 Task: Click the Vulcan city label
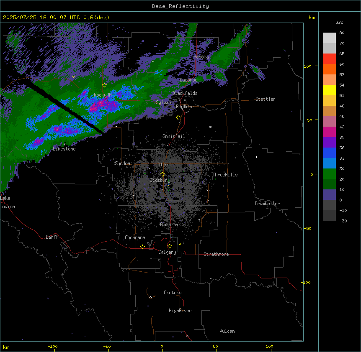click(x=227, y=331)
